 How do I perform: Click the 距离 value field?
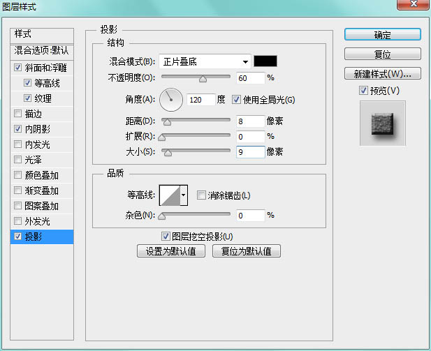point(250,121)
